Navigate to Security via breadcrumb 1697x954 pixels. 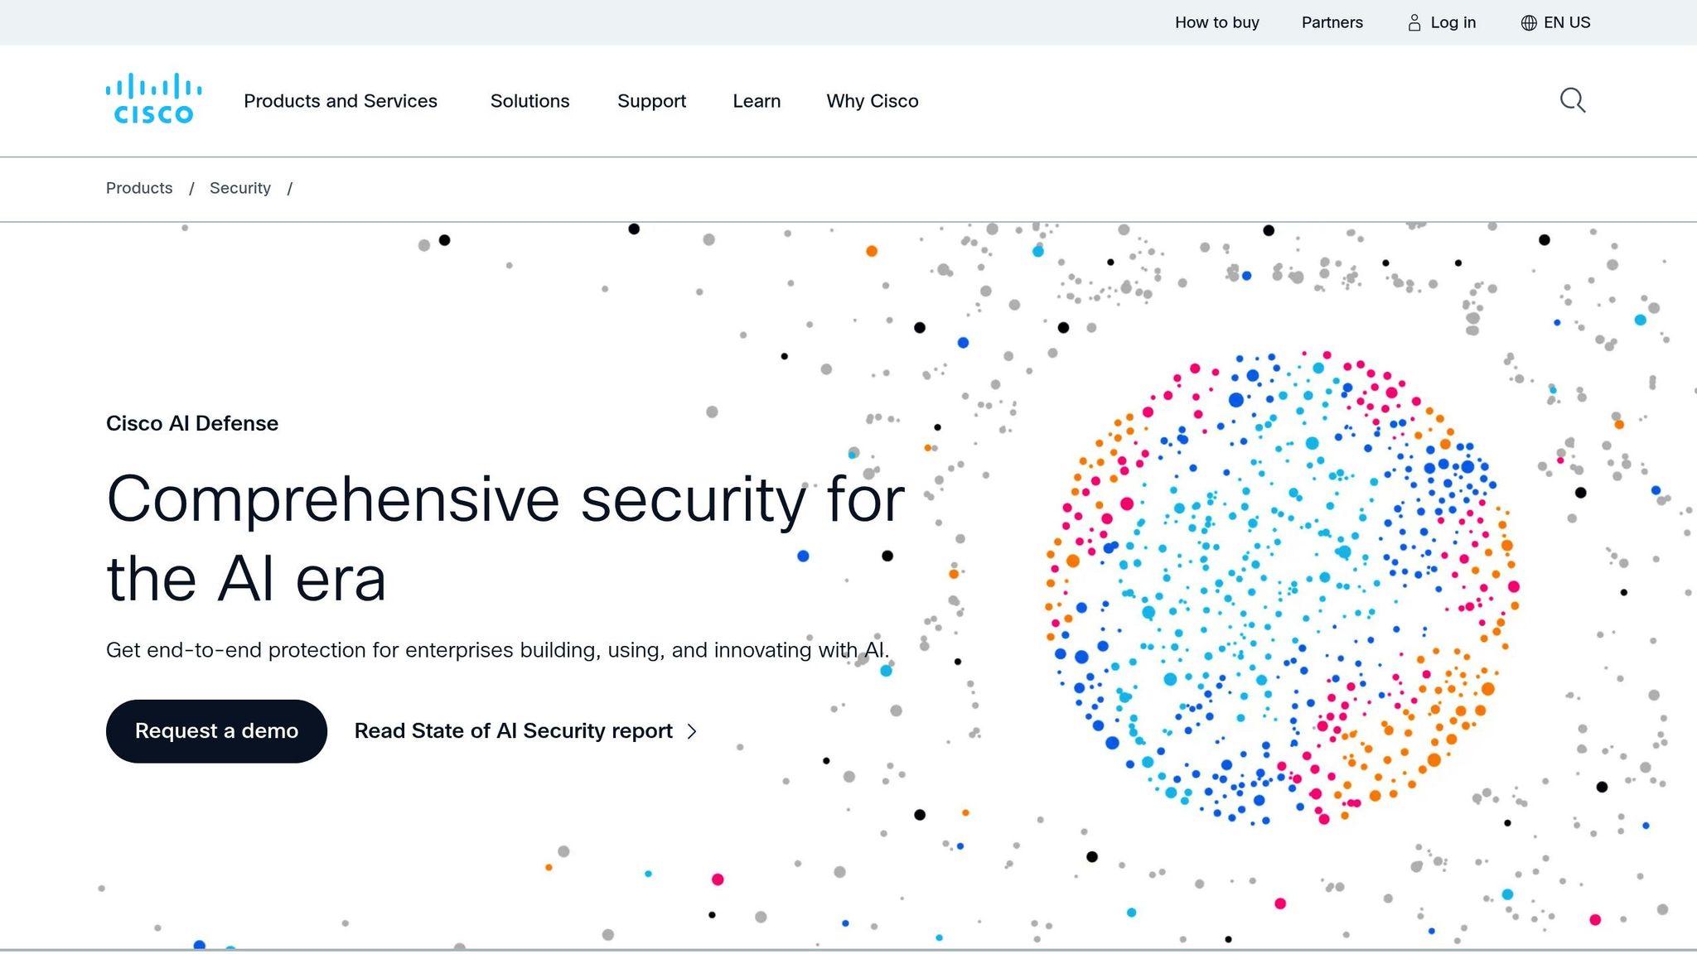pos(239,188)
